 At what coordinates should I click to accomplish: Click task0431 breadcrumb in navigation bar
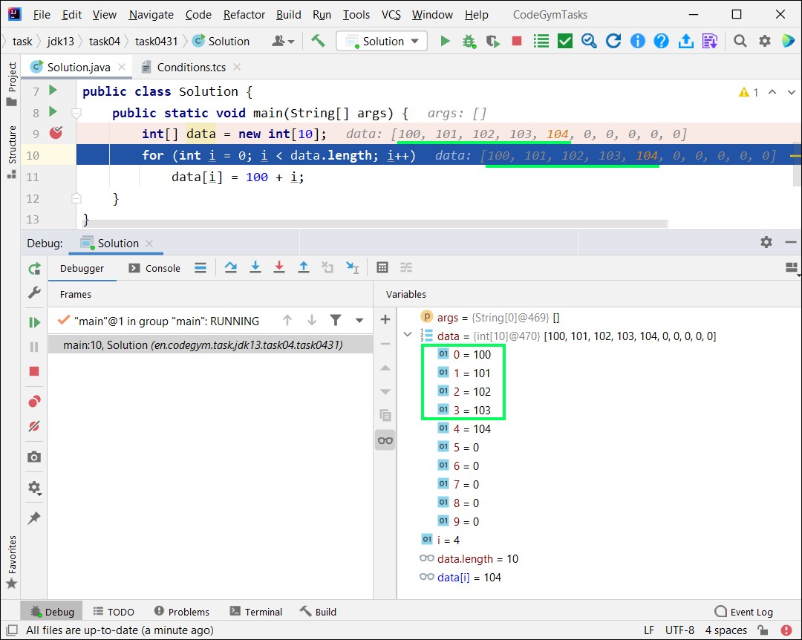point(156,41)
